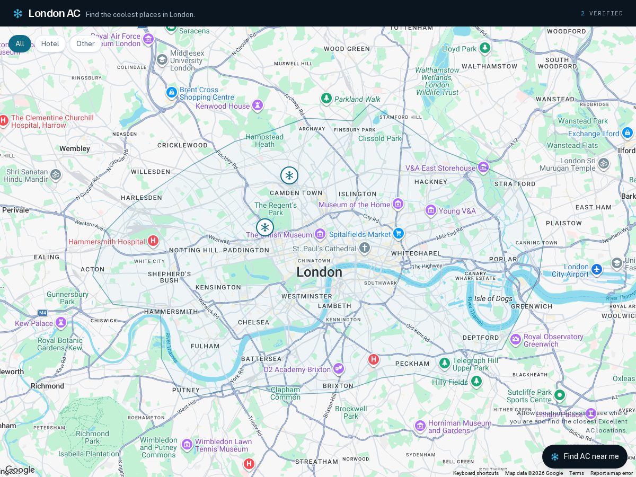Screen dimensions: 636x477
Task: Click the Isle of Dogs label
Action: click(x=493, y=298)
